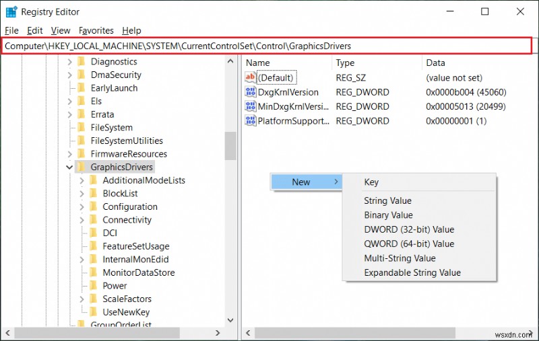Click the tree pane vertical scrollbar down arrow
Viewport: 539px width, 341px height.
coord(230,320)
